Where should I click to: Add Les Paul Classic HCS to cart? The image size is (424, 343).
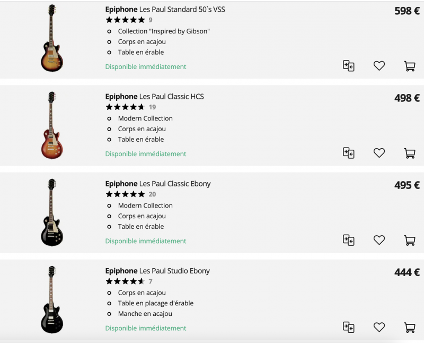point(410,153)
